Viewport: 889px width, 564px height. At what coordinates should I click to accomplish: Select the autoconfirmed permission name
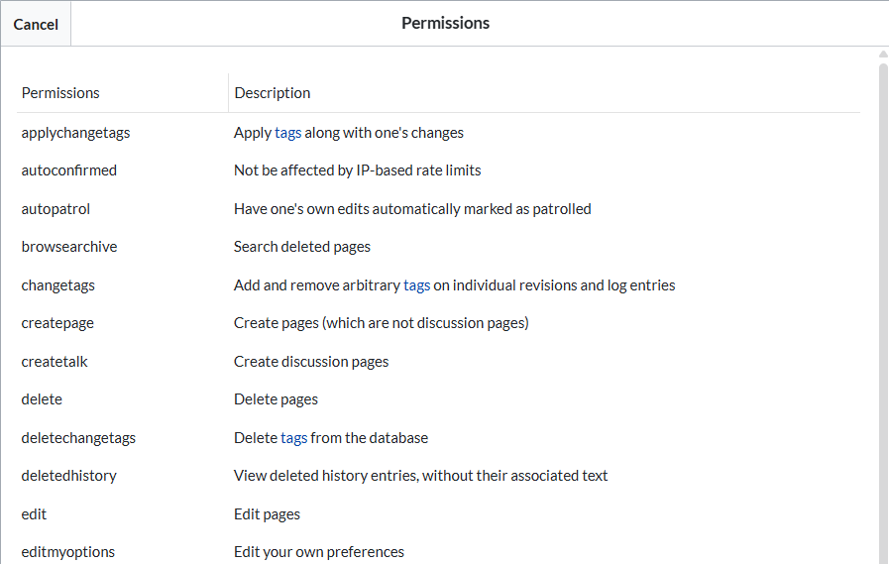(x=68, y=169)
